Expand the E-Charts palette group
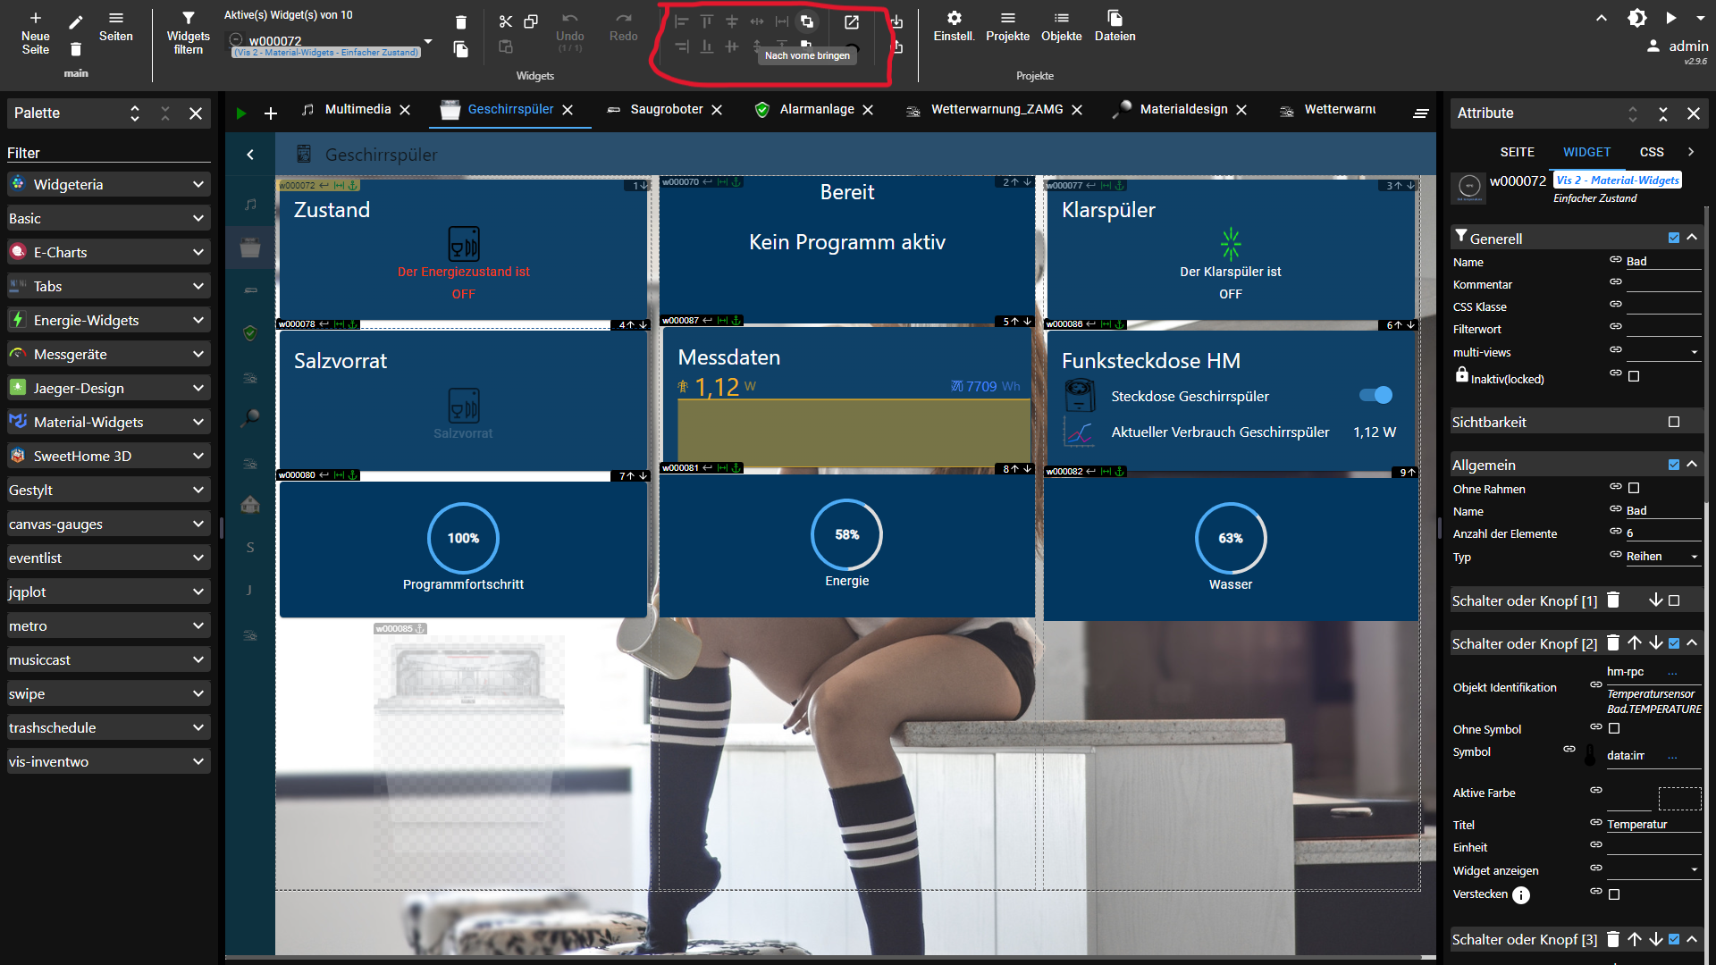 coord(108,252)
